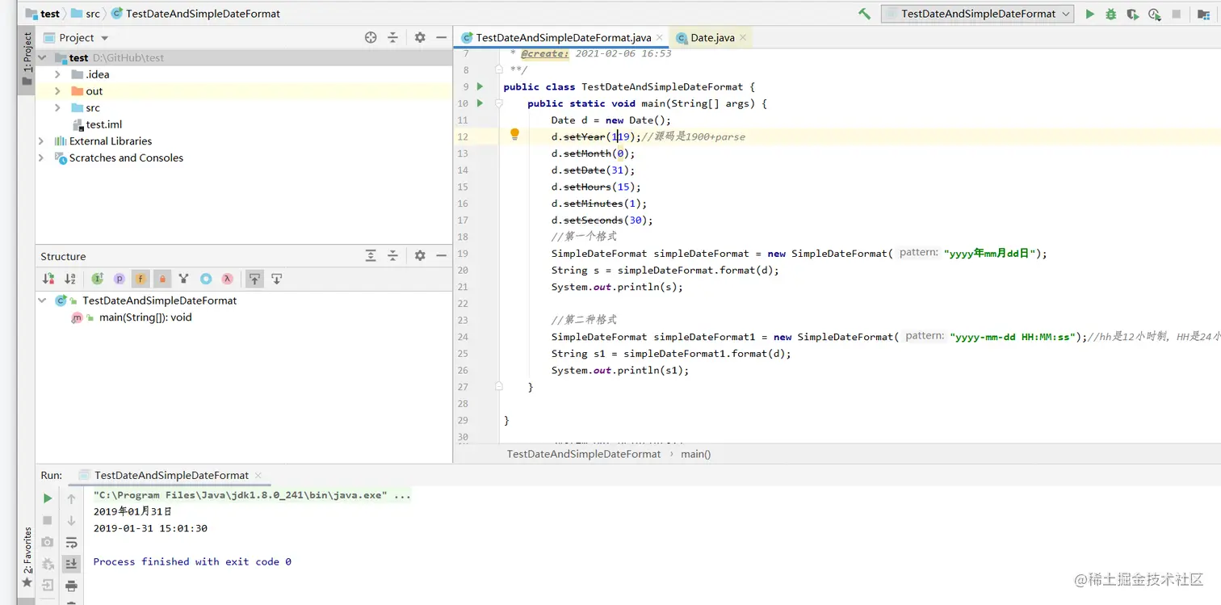Click the yellow lightbulb intention icon
The height and width of the screenshot is (605, 1221).
coord(514,135)
